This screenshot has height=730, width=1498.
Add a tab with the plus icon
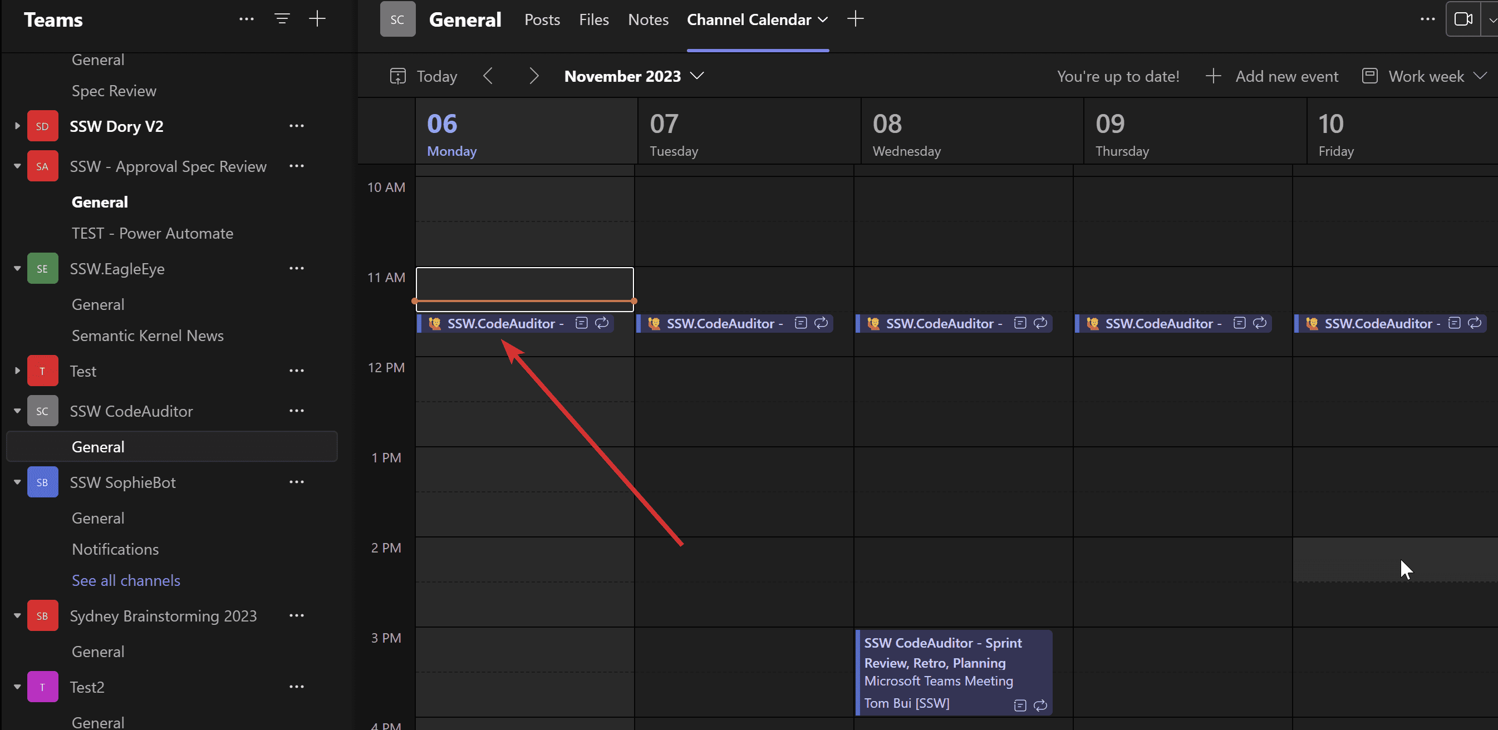click(x=856, y=19)
